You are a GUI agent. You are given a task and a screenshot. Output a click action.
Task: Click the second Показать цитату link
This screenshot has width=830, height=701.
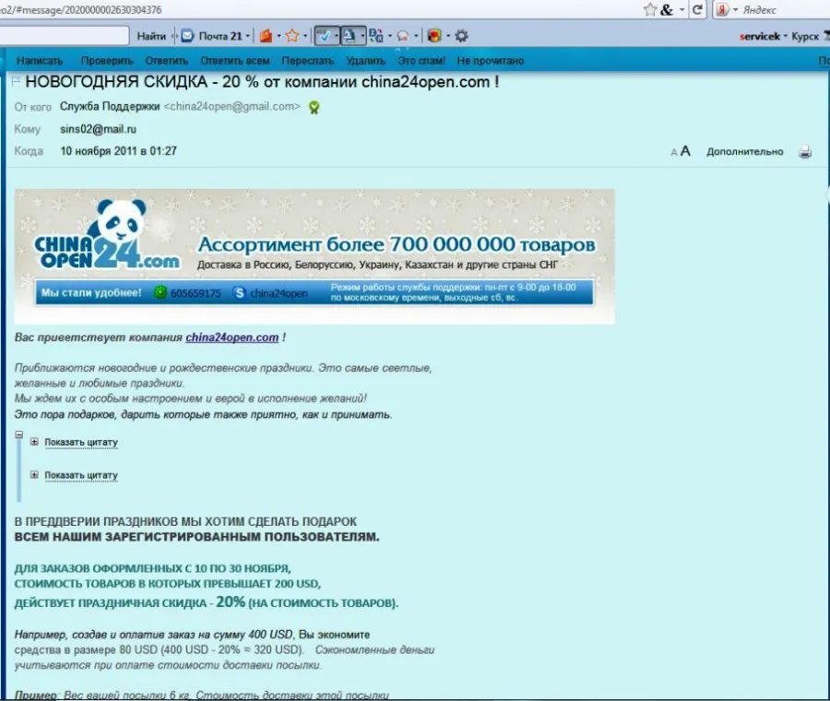coord(81,475)
